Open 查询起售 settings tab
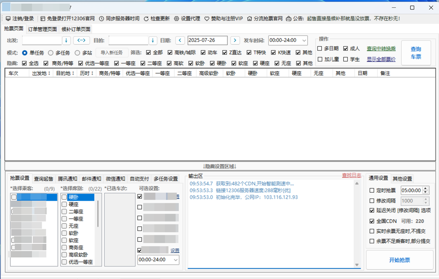439x279 pixels. 44,179
